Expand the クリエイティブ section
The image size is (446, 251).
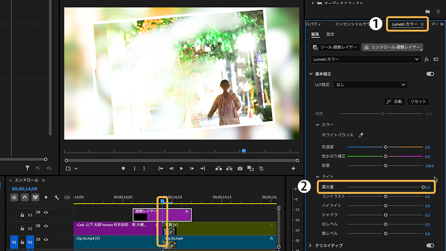click(x=311, y=245)
